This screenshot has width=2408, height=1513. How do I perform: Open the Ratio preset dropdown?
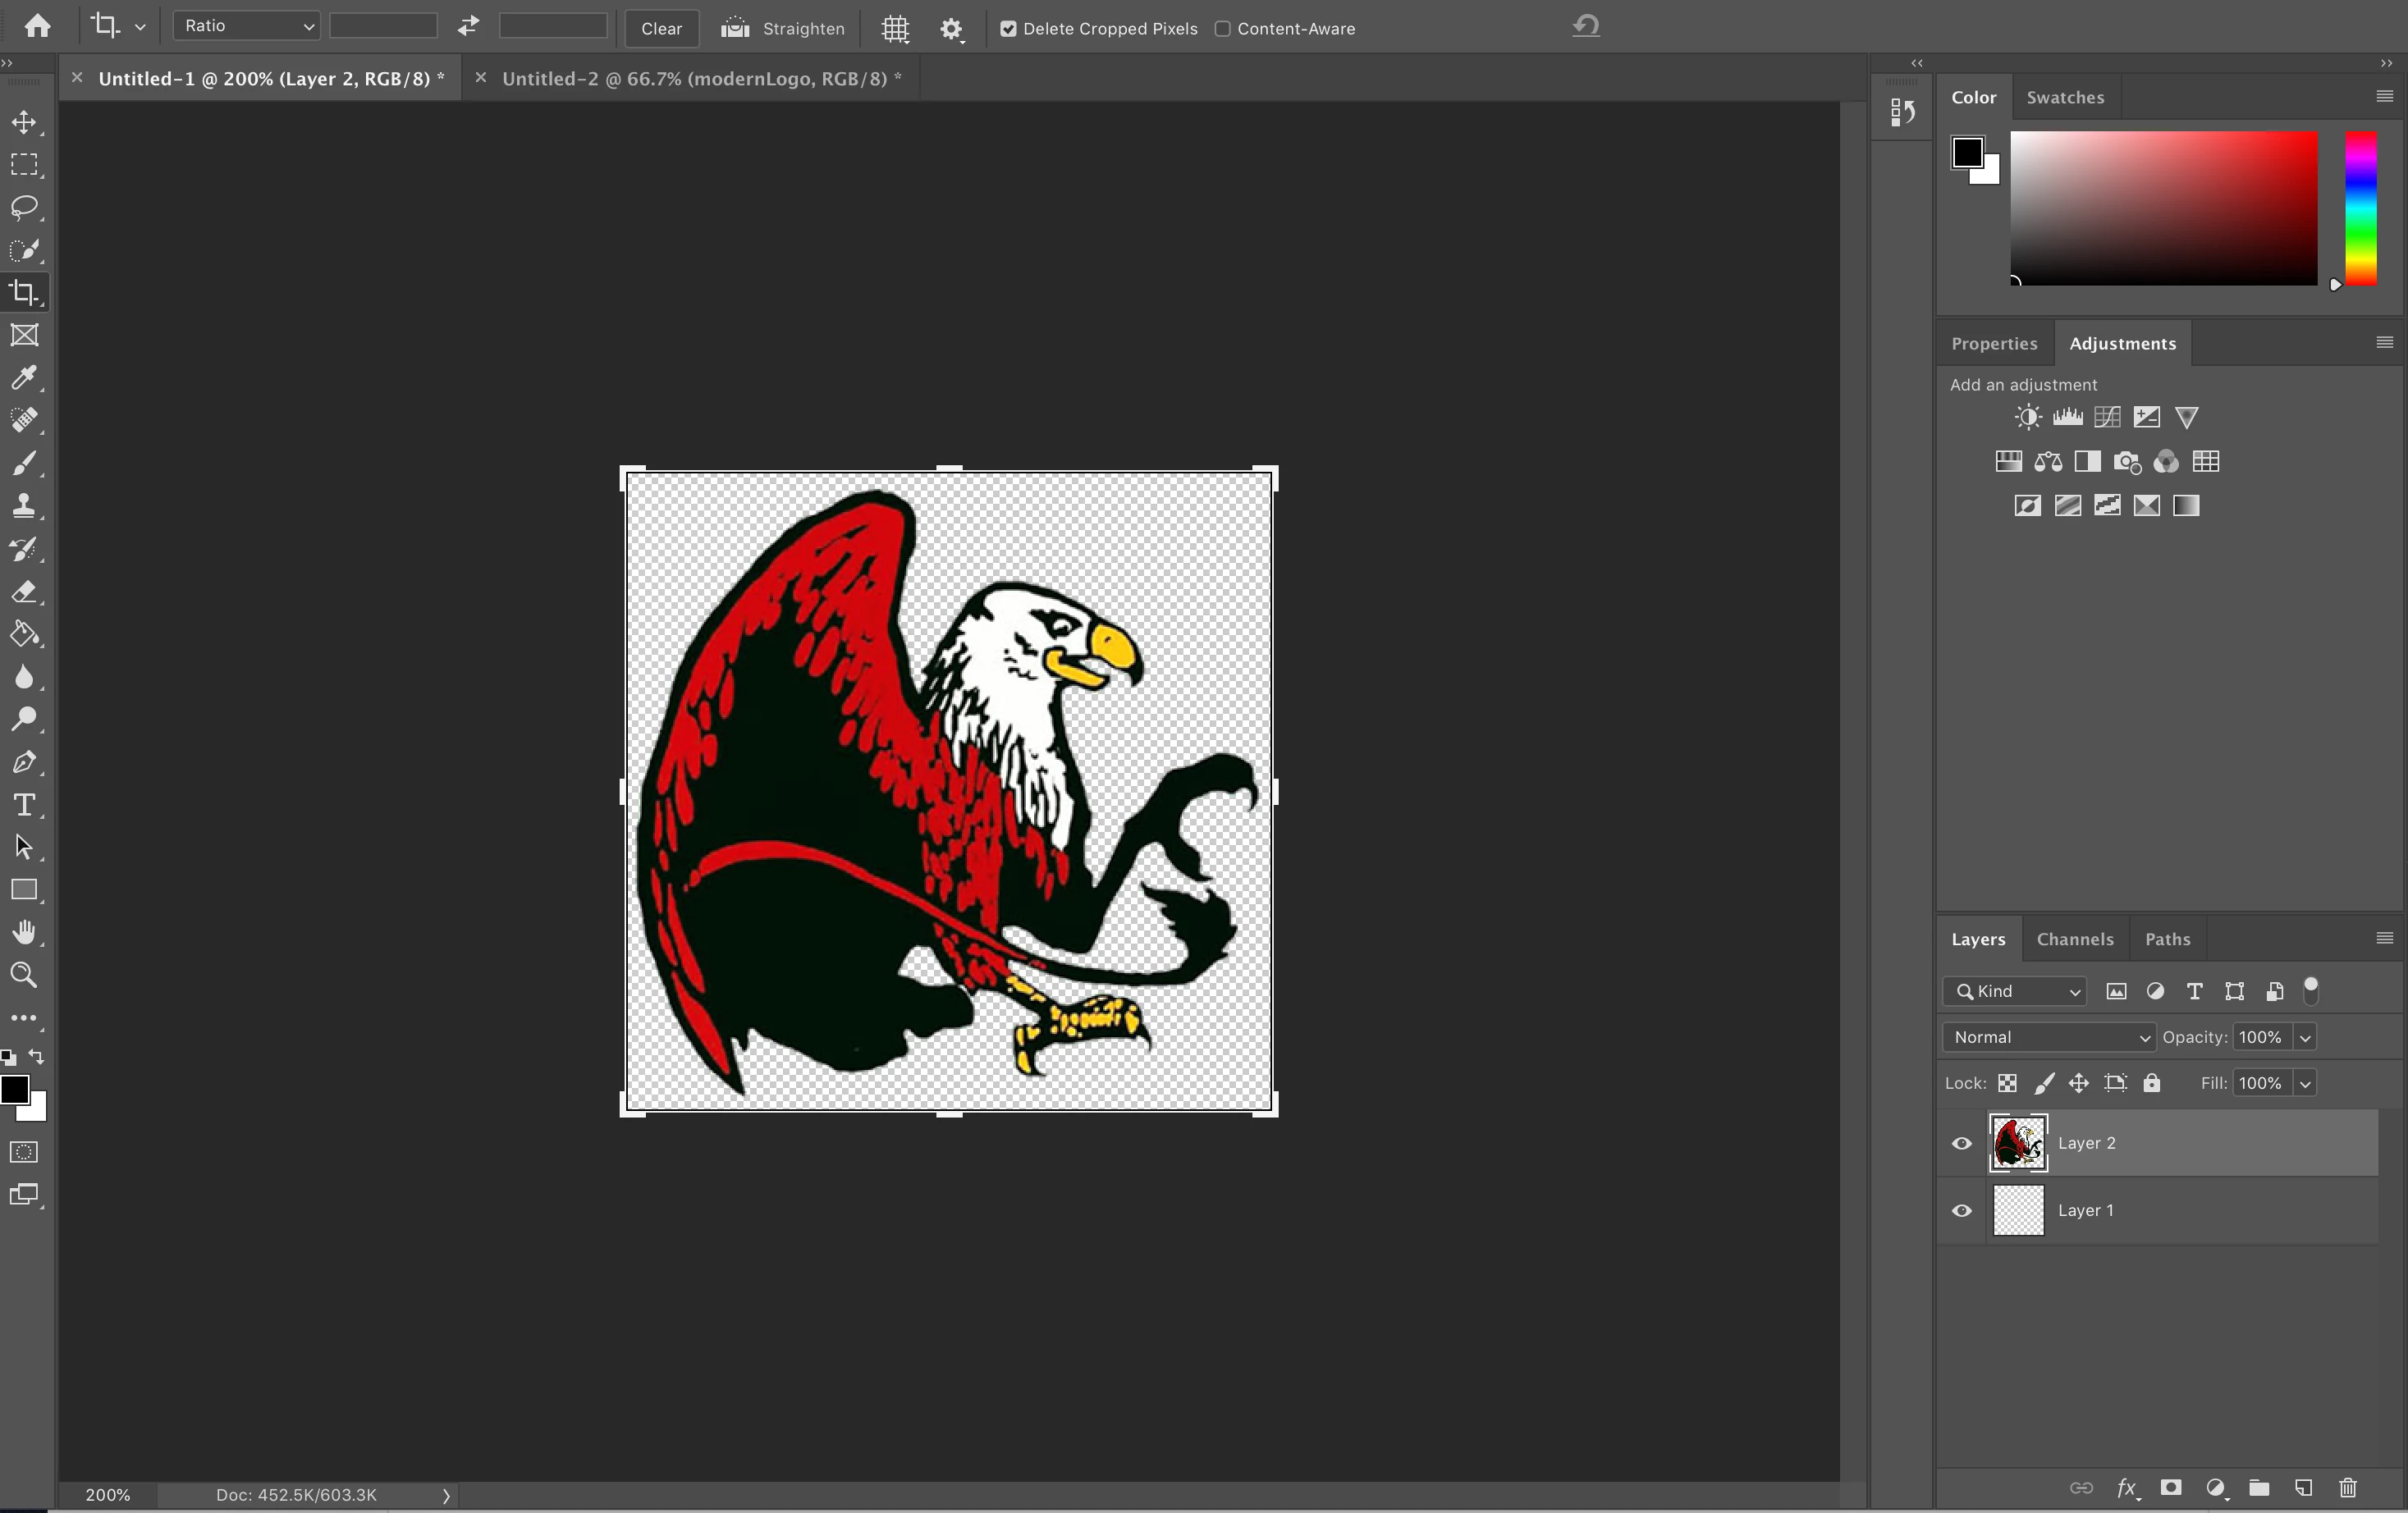247,26
